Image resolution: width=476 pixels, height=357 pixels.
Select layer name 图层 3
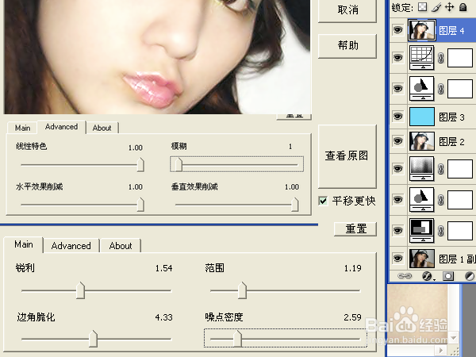451,117
